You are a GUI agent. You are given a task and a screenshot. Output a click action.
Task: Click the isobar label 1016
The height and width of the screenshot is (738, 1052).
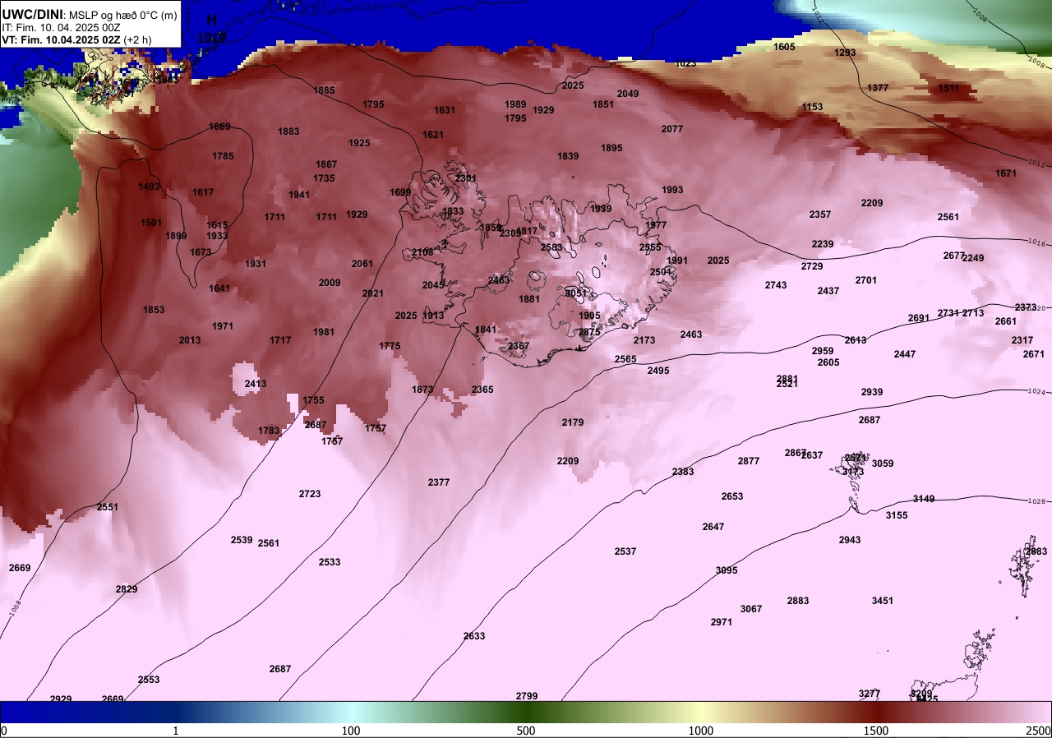pyautogui.click(x=1037, y=242)
